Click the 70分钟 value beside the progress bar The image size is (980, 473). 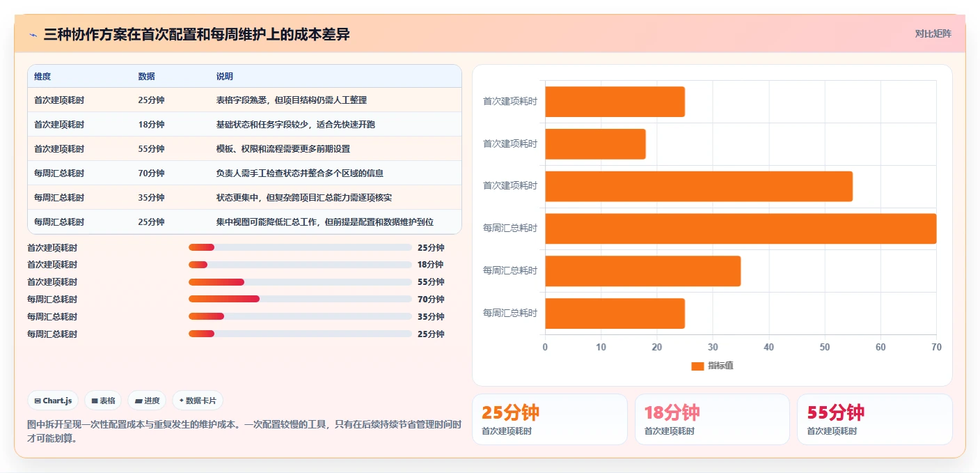coord(431,300)
